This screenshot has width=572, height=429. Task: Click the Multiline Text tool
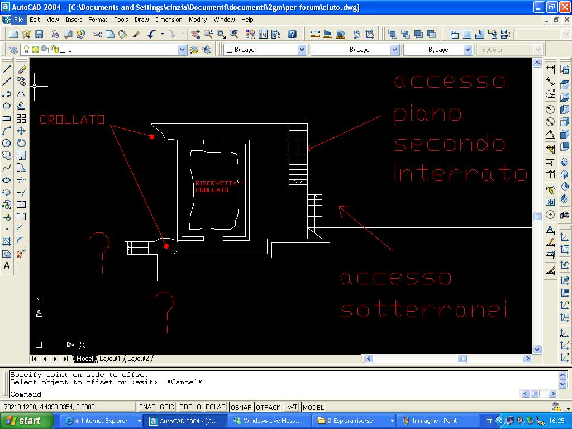[7, 266]
